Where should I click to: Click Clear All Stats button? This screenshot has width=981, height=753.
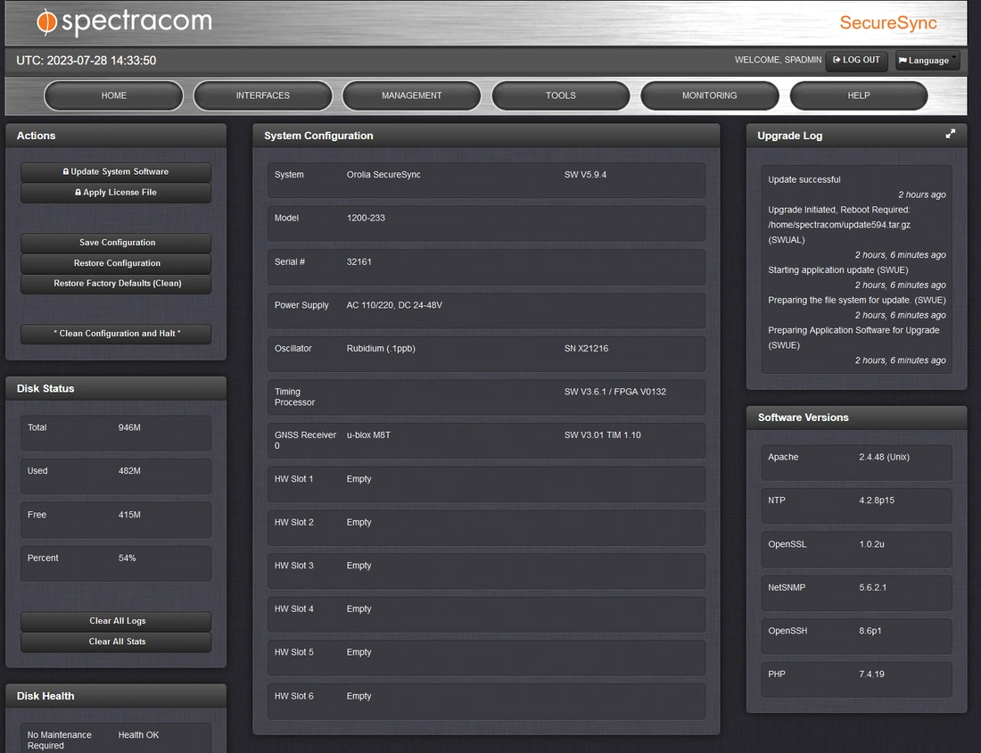pos(116,641)
